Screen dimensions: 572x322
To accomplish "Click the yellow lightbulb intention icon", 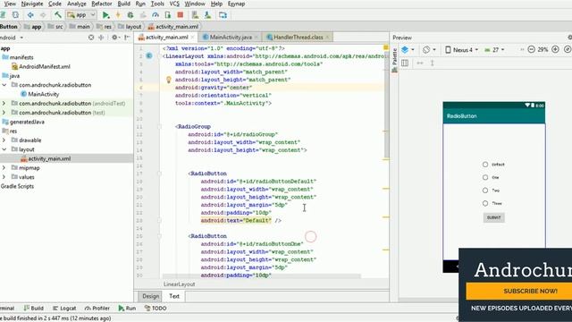I will coord(169,80).
